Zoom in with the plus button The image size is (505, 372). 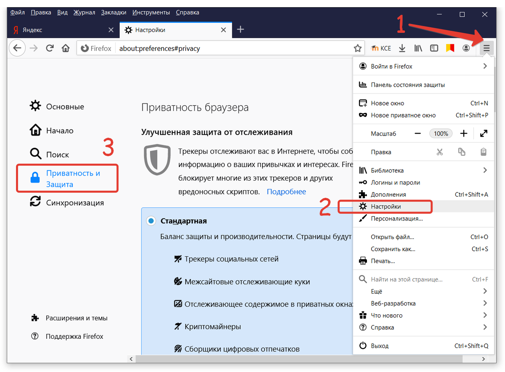point(464,133)
